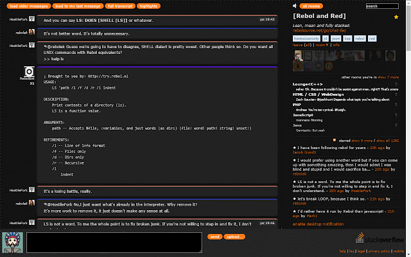Select the 'json' room tag
The image size is (411, 257).
336,39
